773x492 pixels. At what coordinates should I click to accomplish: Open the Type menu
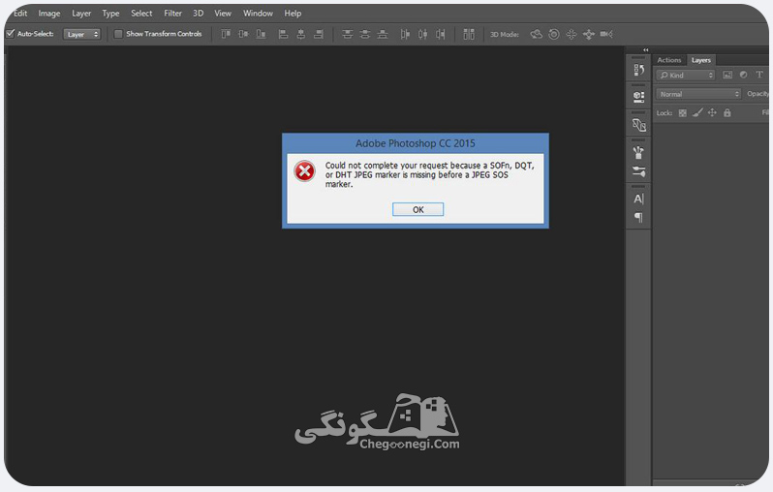110,14
